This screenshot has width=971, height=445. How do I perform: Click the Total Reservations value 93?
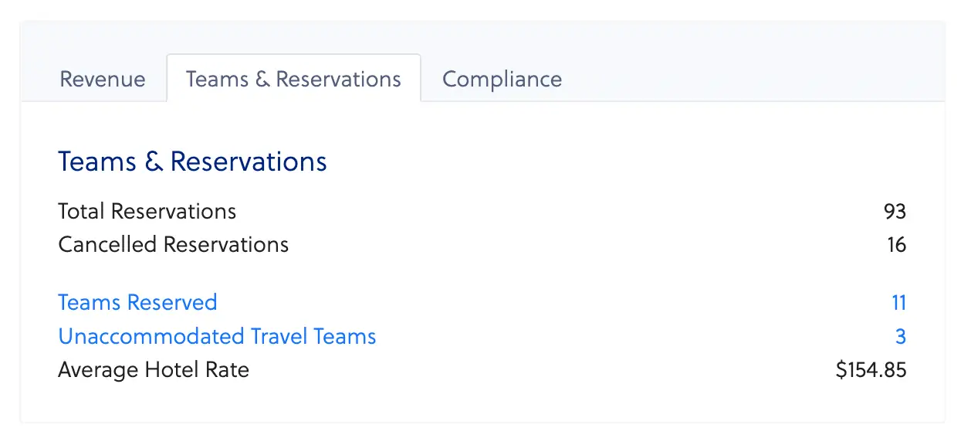tap(895, 211)
